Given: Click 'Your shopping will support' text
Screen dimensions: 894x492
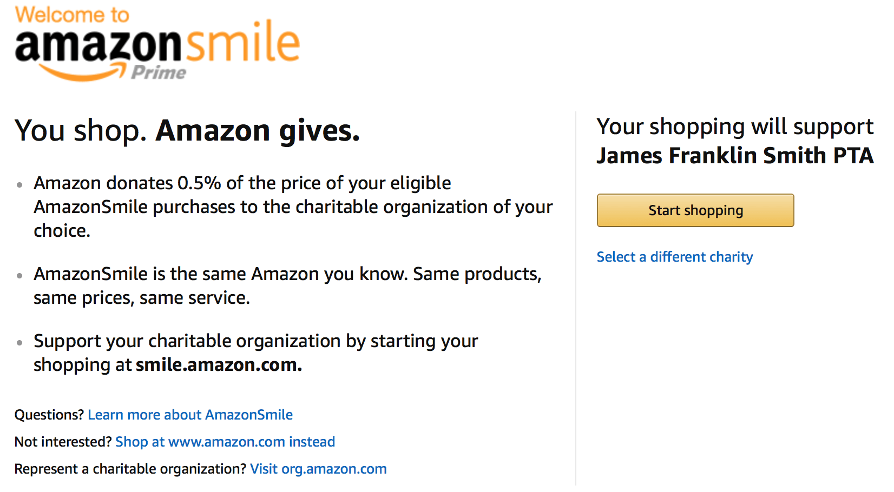Looking at the screenshot, I should [x=735, y=127].
